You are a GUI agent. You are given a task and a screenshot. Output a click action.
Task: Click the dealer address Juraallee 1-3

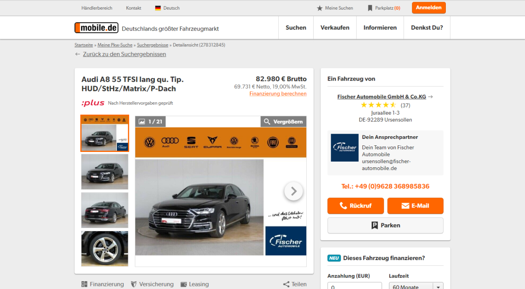click(385, 113)
